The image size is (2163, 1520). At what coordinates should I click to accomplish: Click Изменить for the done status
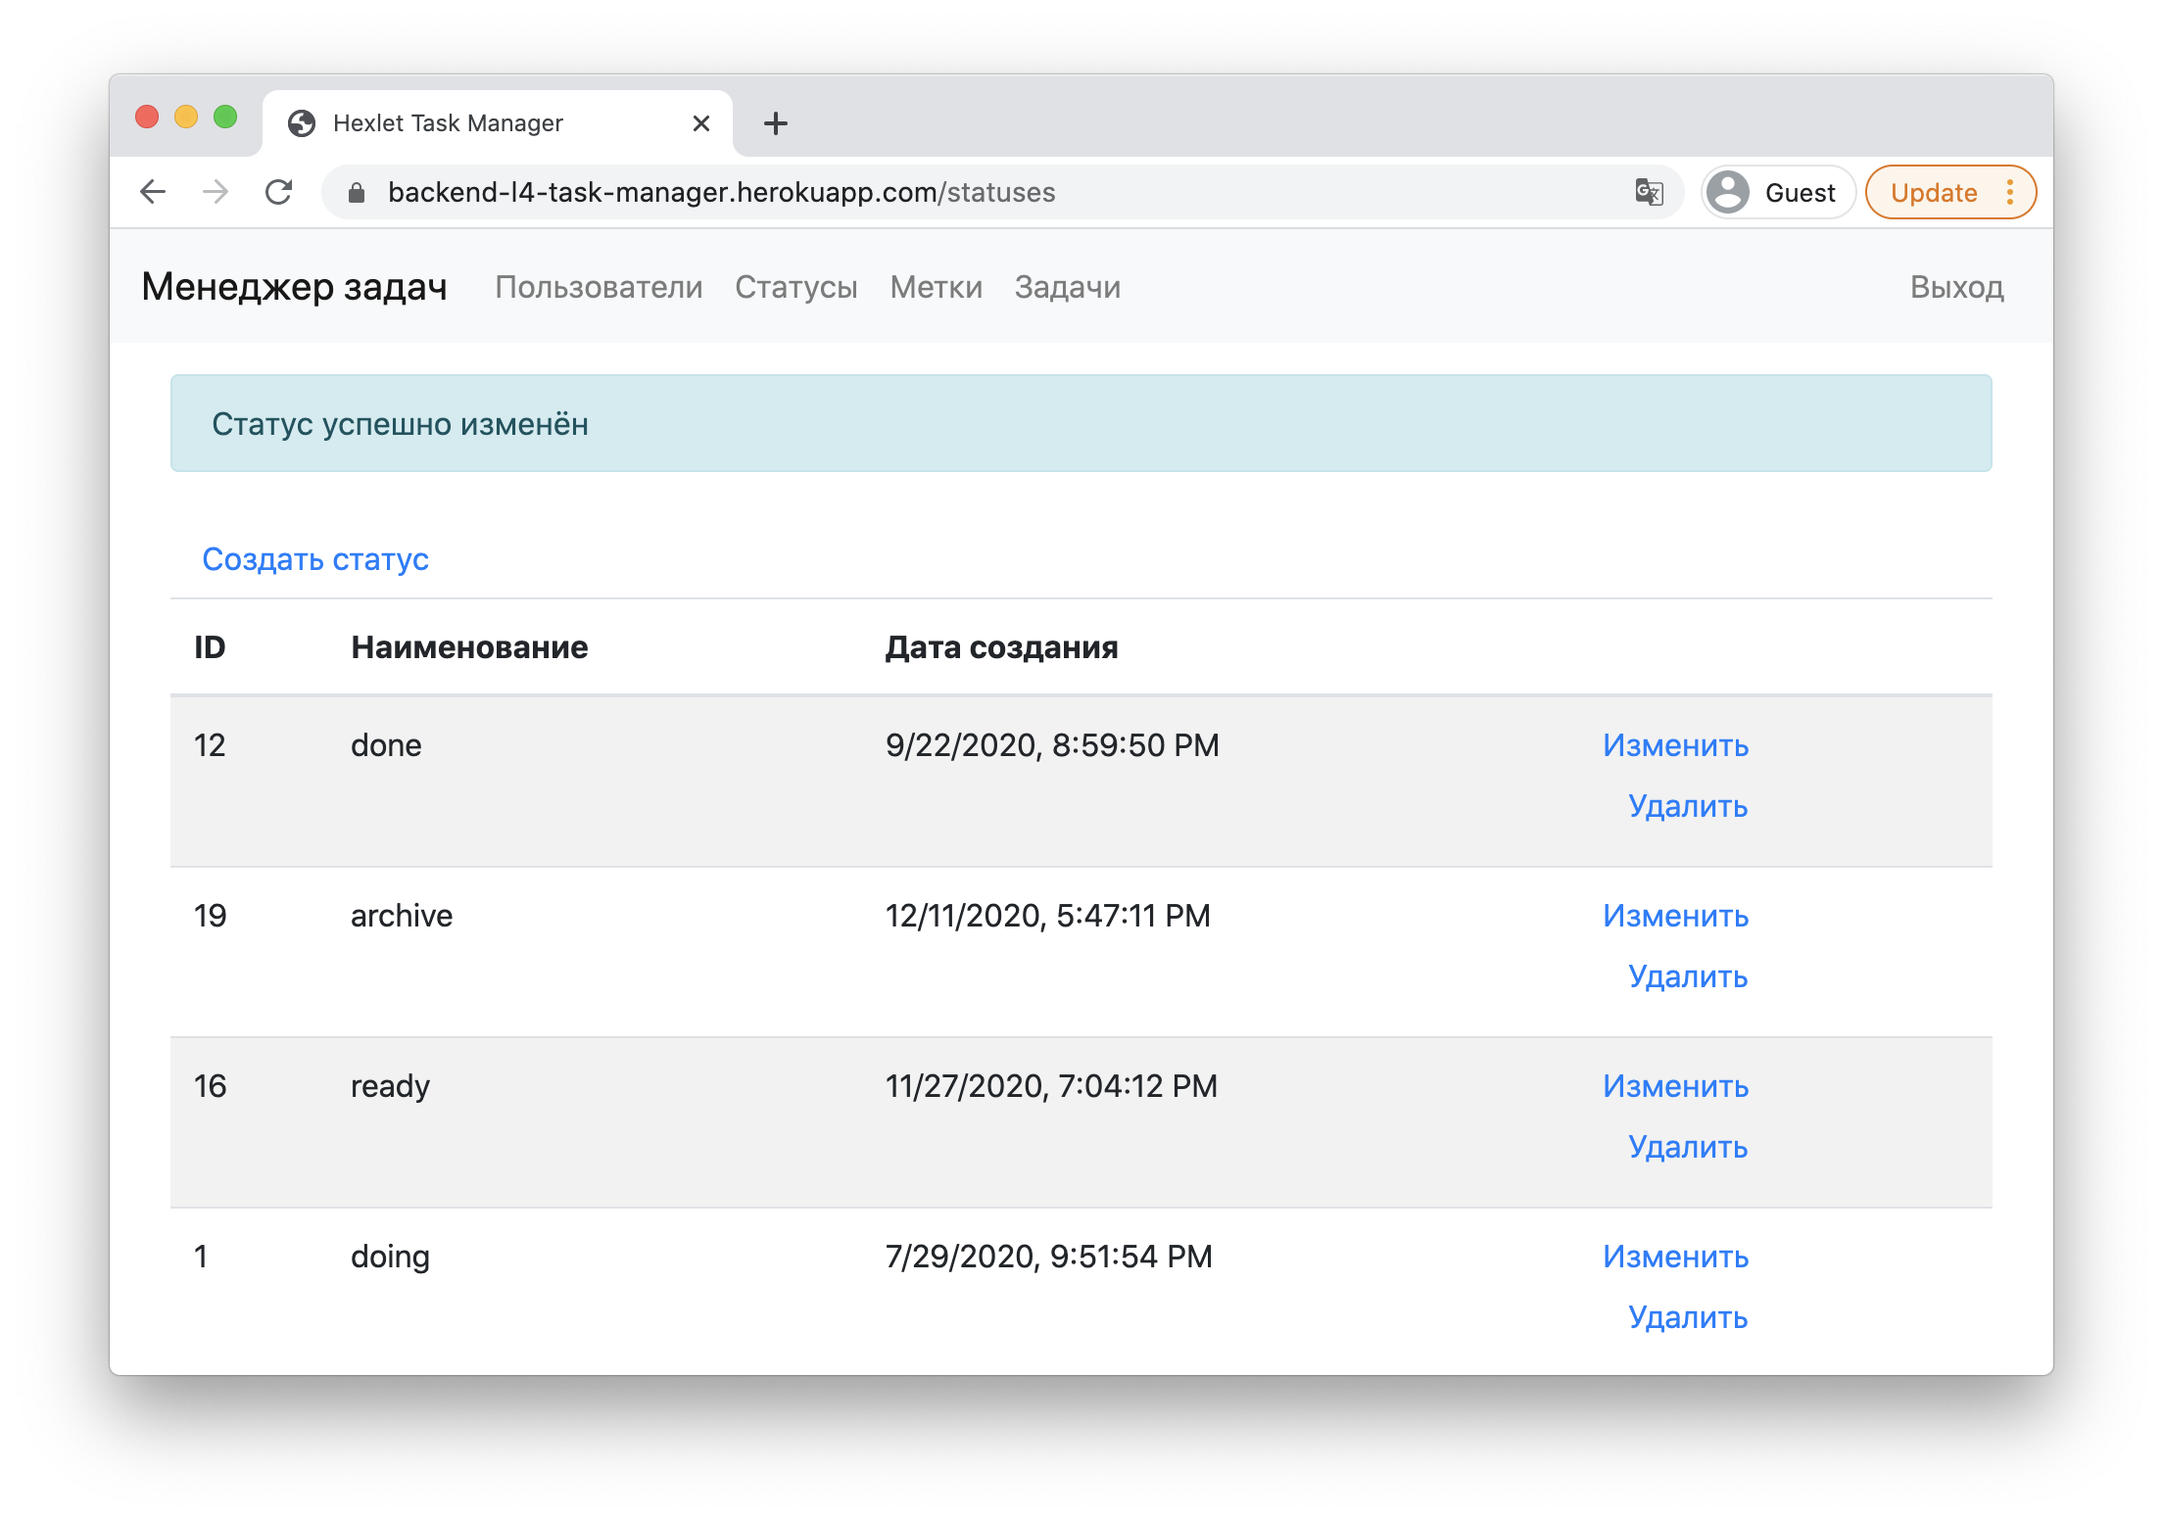pos(1675,745)
